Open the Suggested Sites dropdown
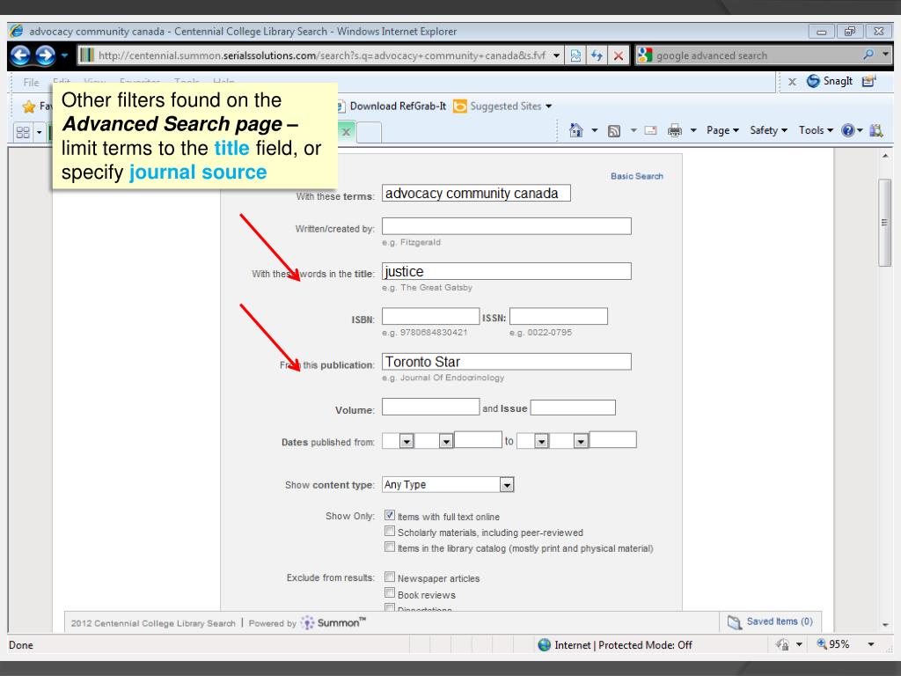Screen dimensions: 901x676 (x=502, y=107)
